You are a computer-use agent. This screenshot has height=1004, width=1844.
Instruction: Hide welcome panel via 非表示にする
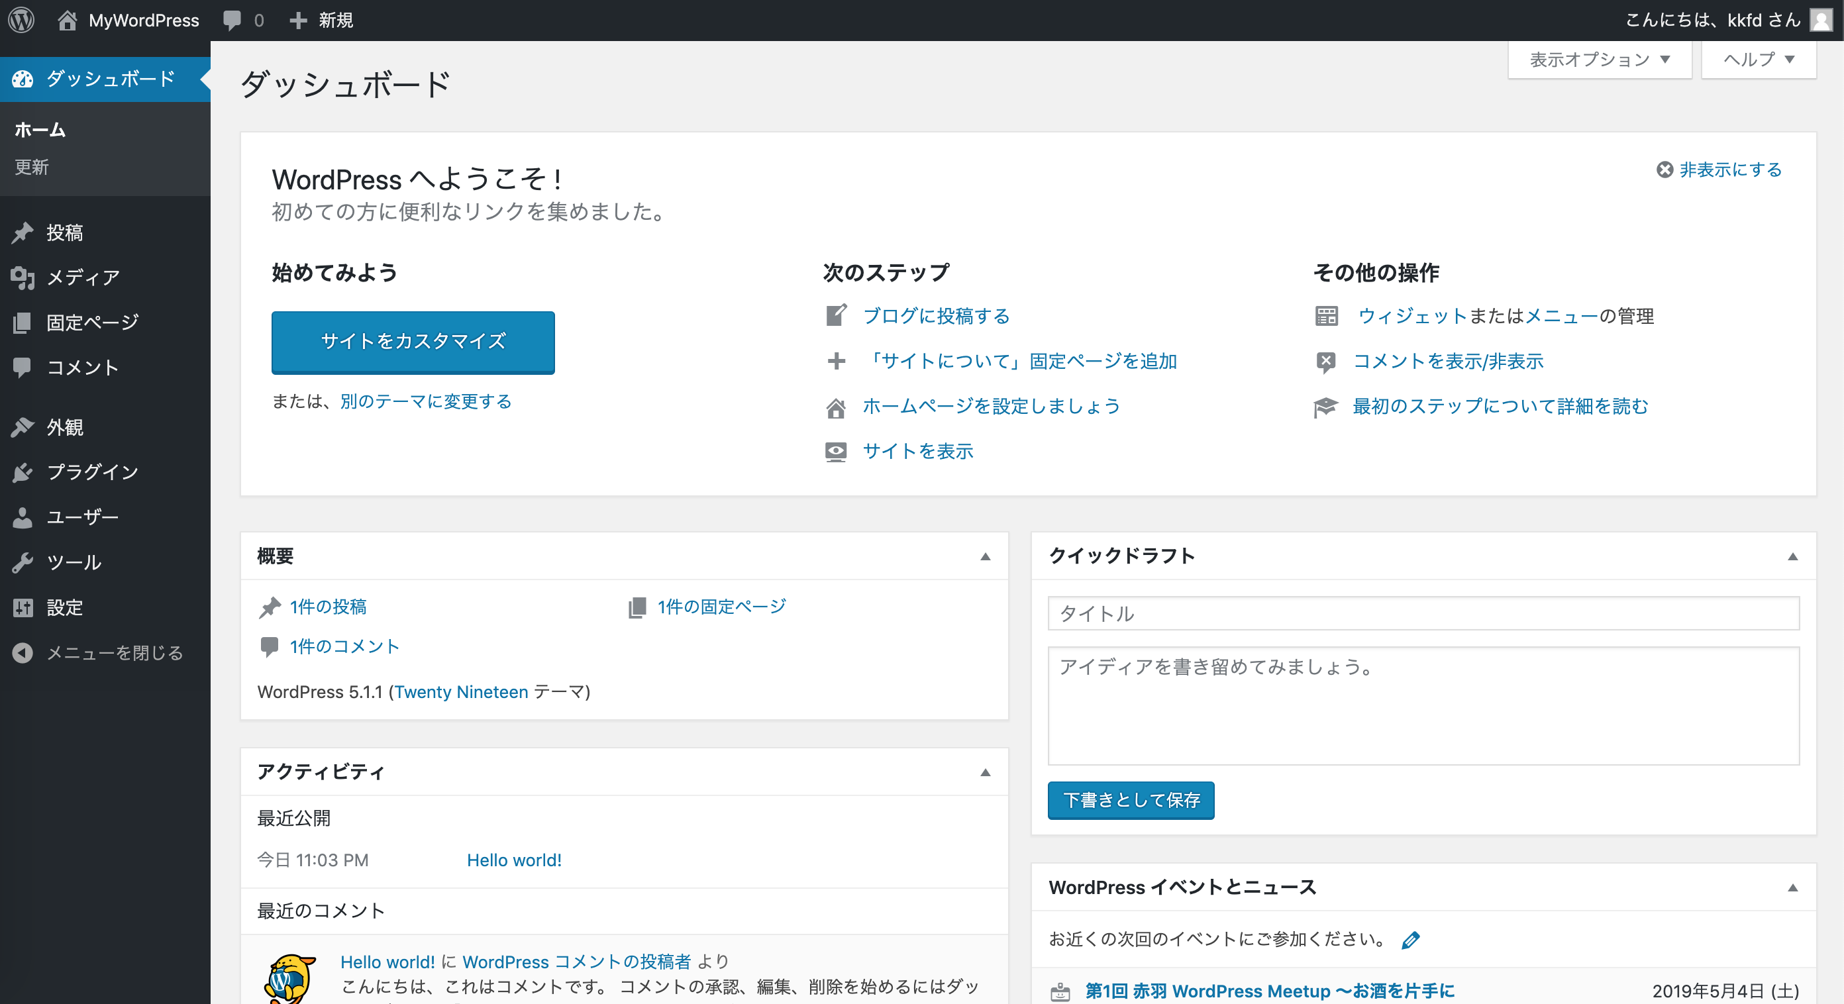tap(1719, 170)
